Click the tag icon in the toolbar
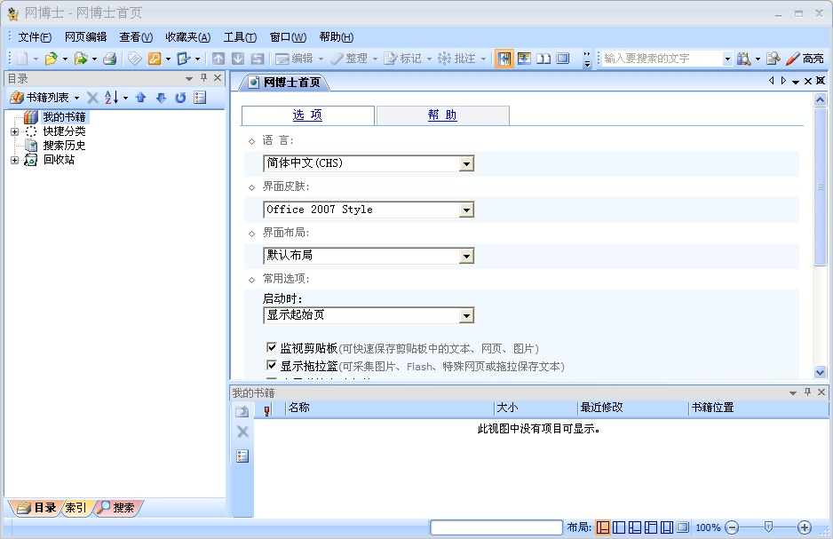833x539 pixels. pos(135,59)
